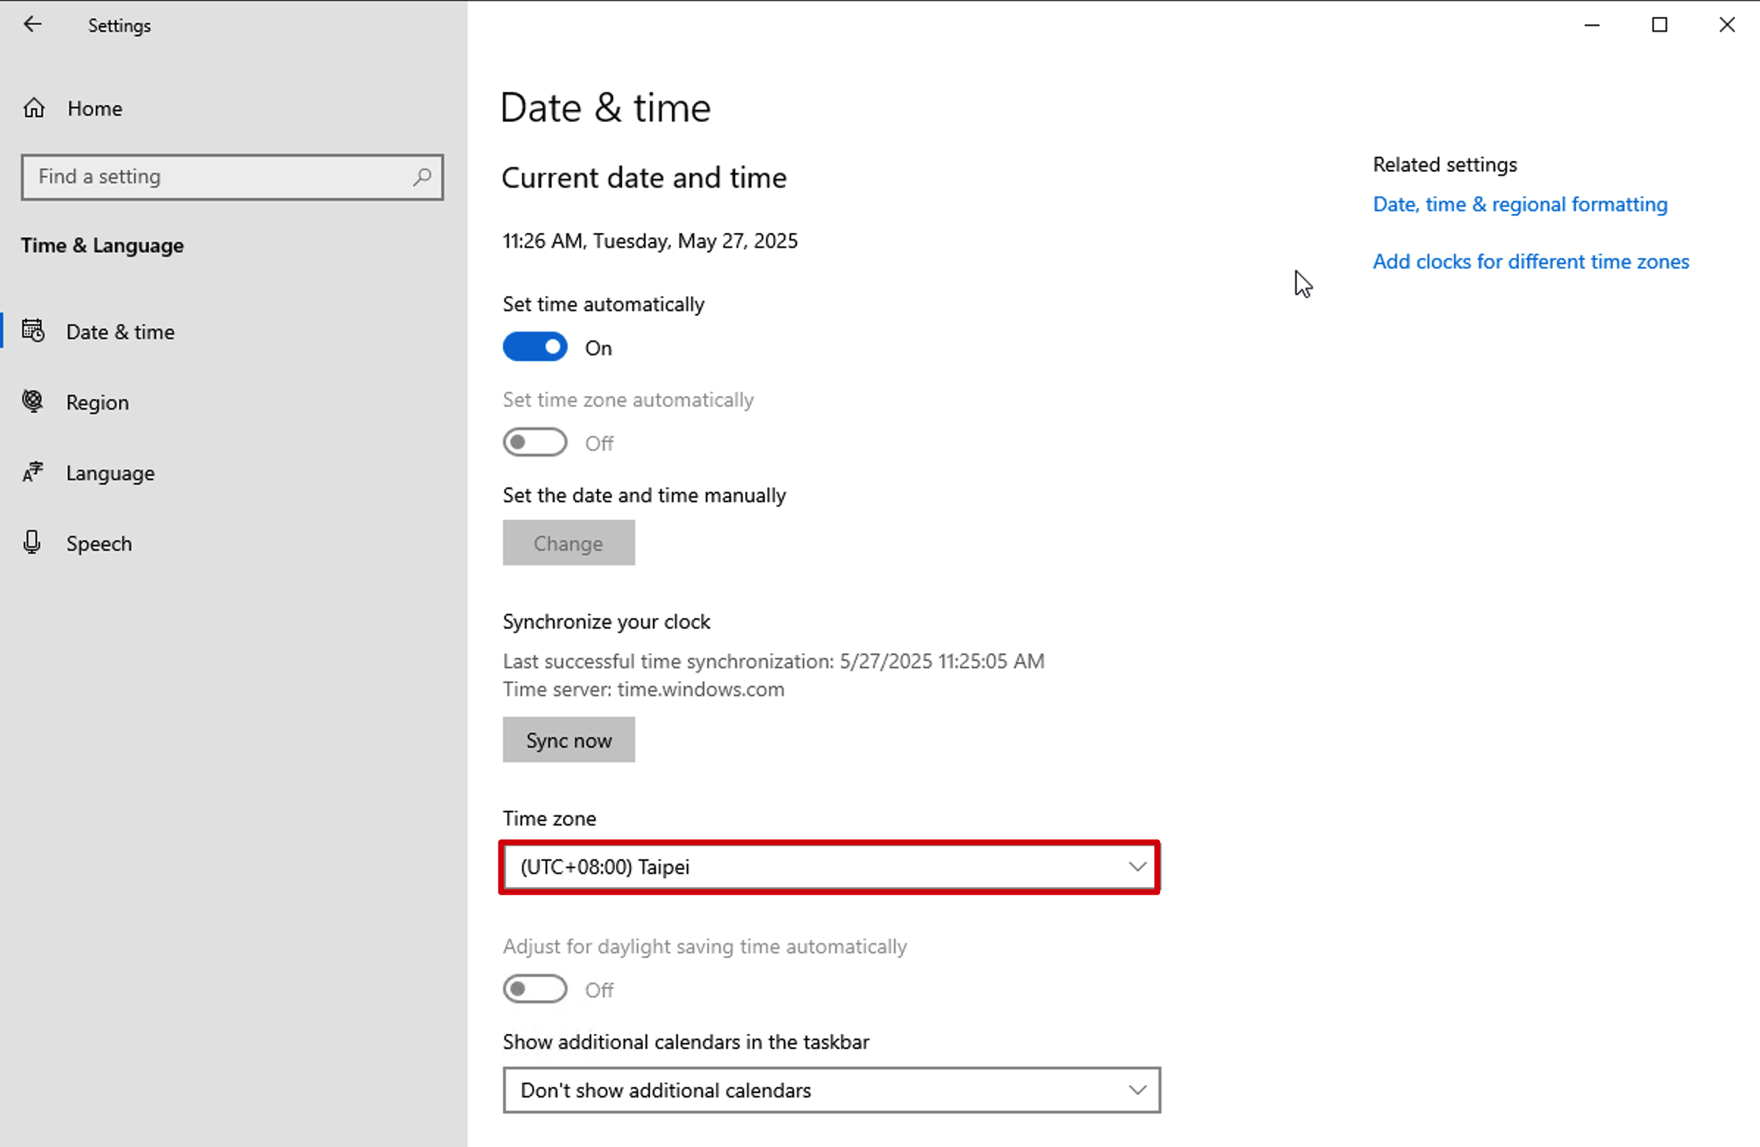This screenshot has height=1147, width=1760.
Task: Open Date, time & regional formatting link
Action: (x=1520, y=204)
